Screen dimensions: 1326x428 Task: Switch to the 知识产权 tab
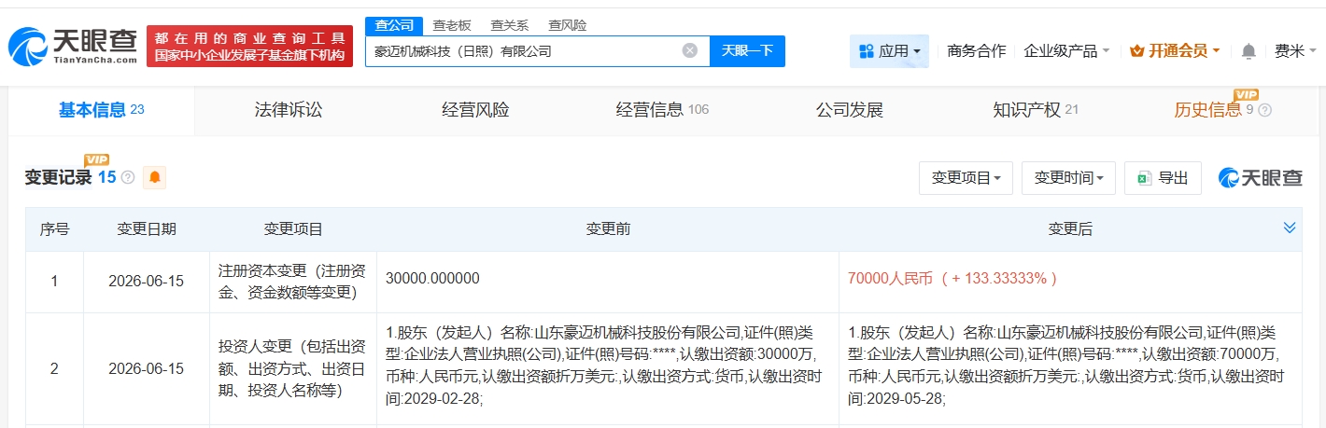[1036, 110]
